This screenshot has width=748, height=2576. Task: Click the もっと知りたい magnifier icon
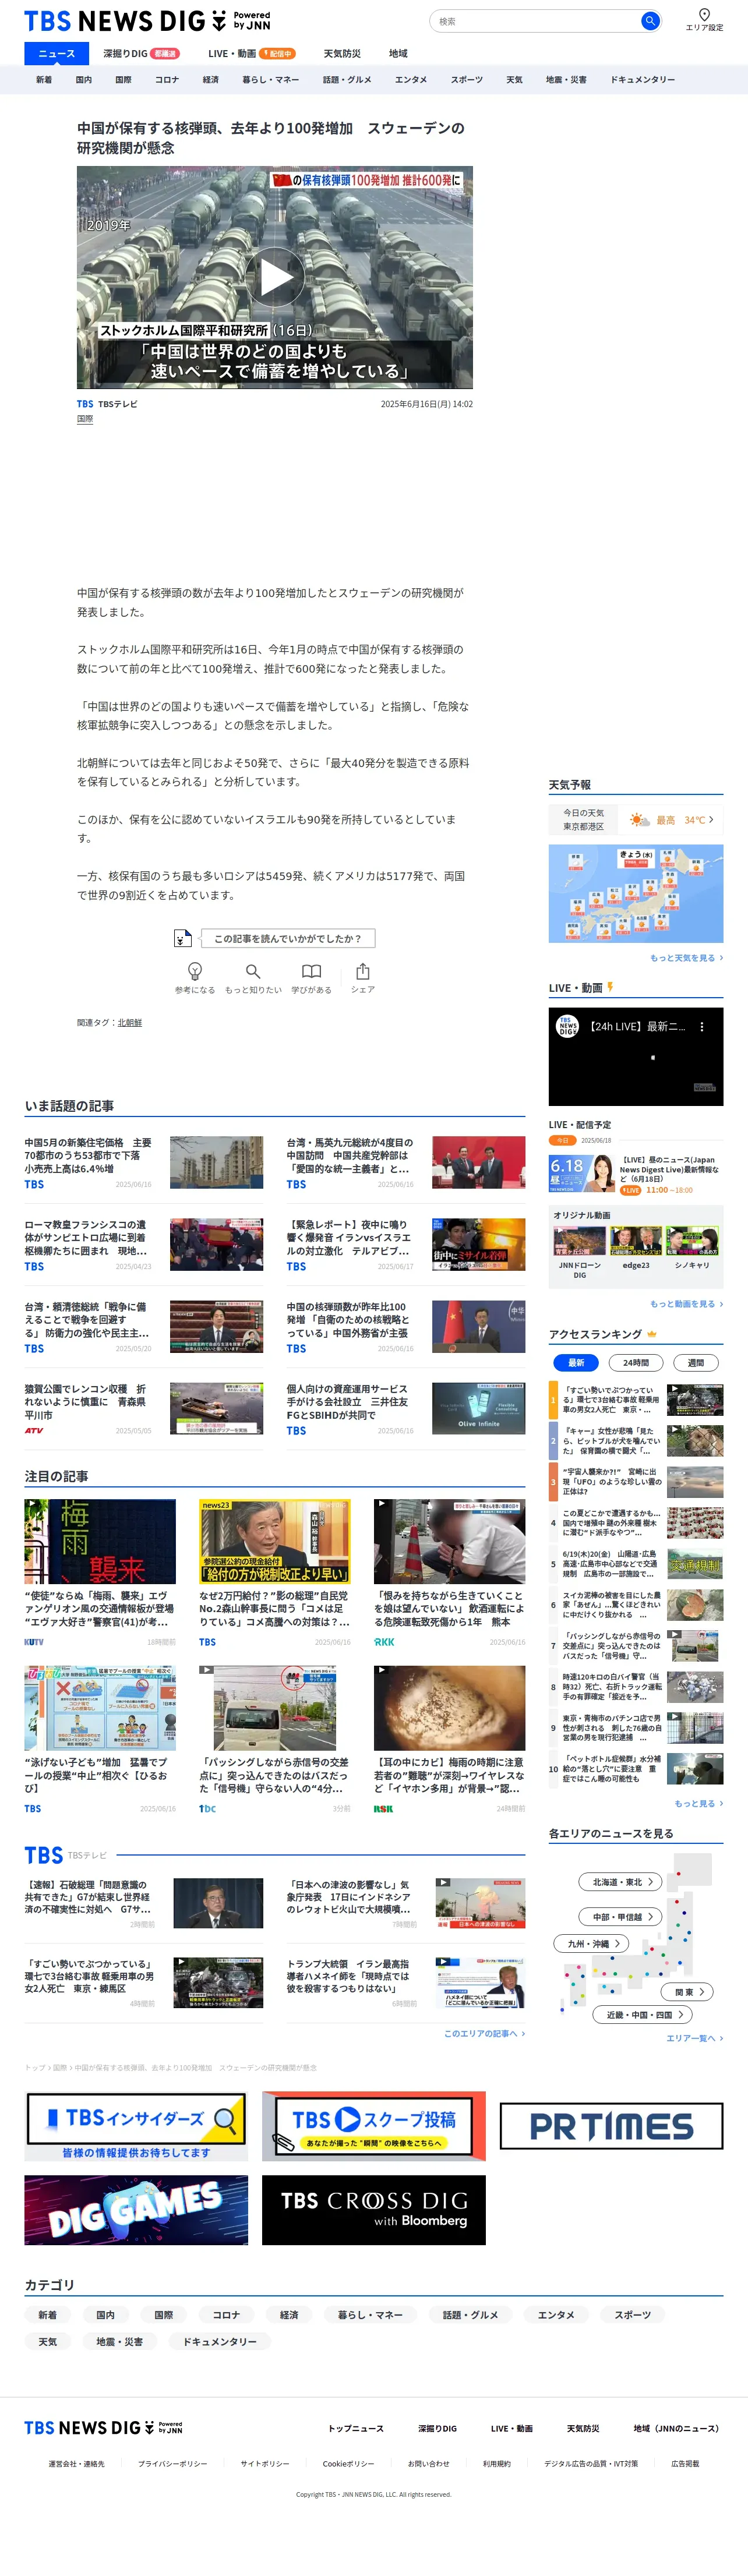pyautogui.click(x=253, y=971)
